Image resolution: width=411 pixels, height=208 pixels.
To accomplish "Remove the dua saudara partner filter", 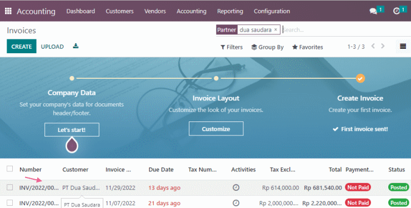I will 275,29.
